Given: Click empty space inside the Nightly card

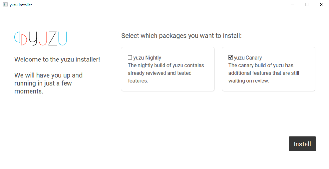Looking at the screenshot, I should pos(168,87).
